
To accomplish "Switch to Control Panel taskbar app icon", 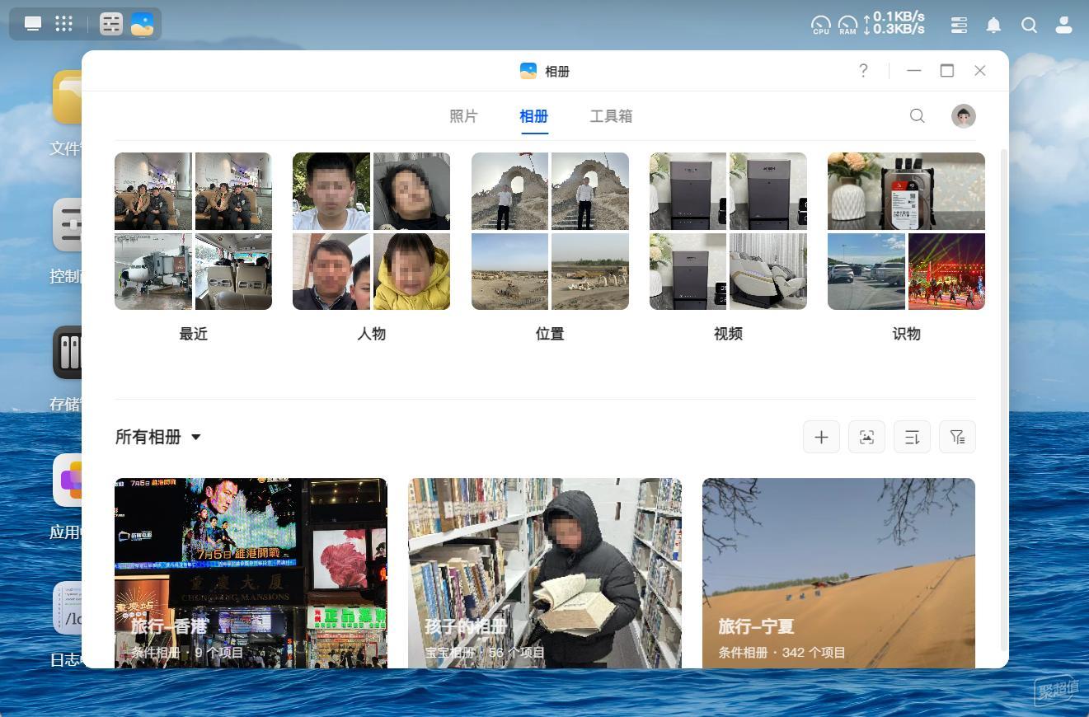I will click(x=111, y=24).
